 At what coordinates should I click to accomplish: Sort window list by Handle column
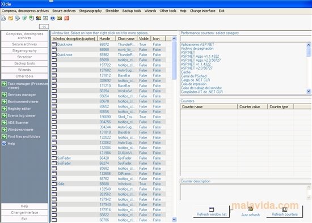[107, 38]
